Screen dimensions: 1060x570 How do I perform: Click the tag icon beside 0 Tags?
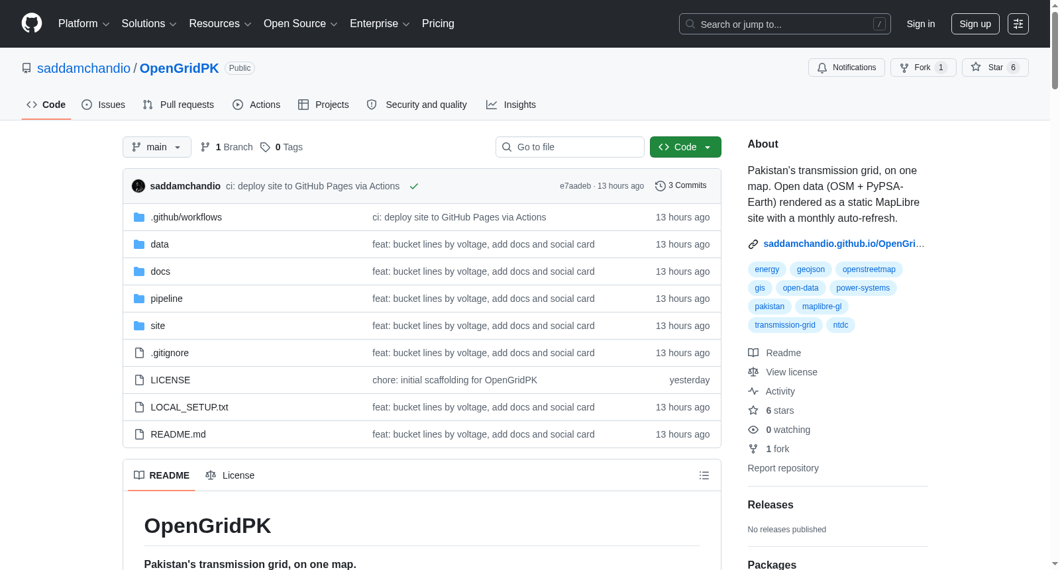coord(265,147)
